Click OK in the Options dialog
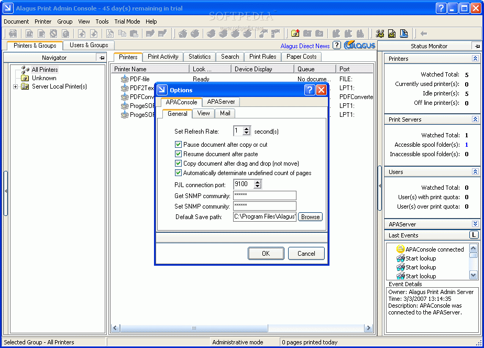This screenshot has width=484, height=348. 266,254
